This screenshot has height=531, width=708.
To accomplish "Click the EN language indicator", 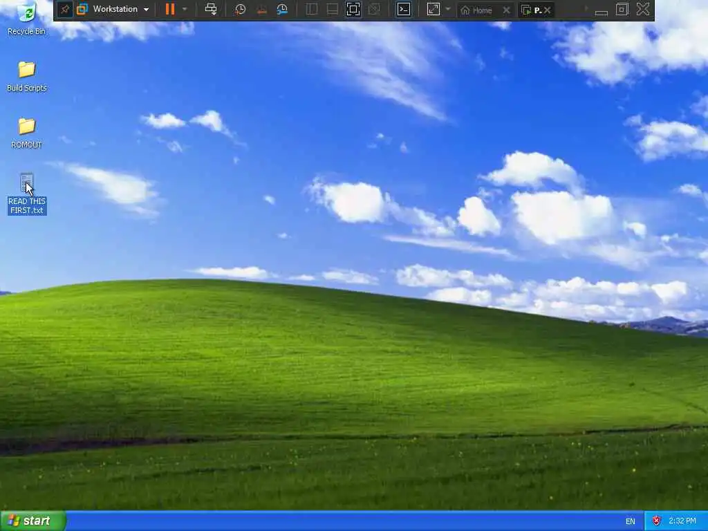I will pyautogui.click(x=631, y=521).
